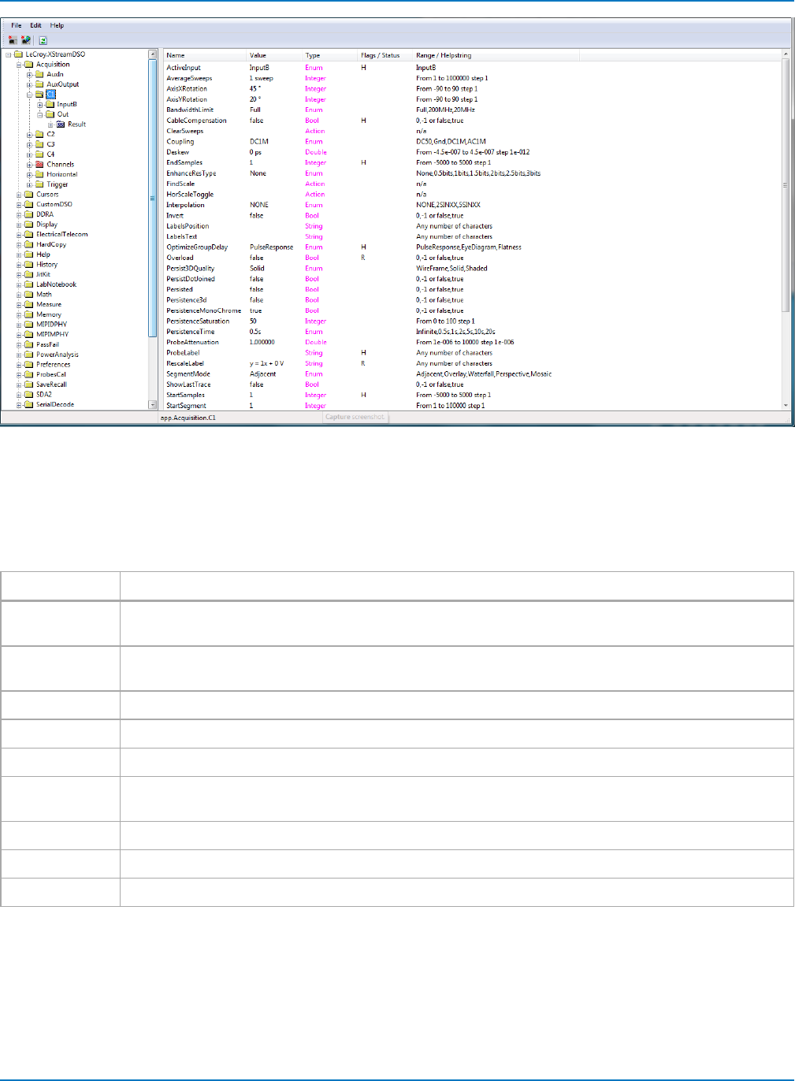The height and width of the screenshot is (1081, 795).
Task: Open the Edit menu
Action: (x=35, y=25)
